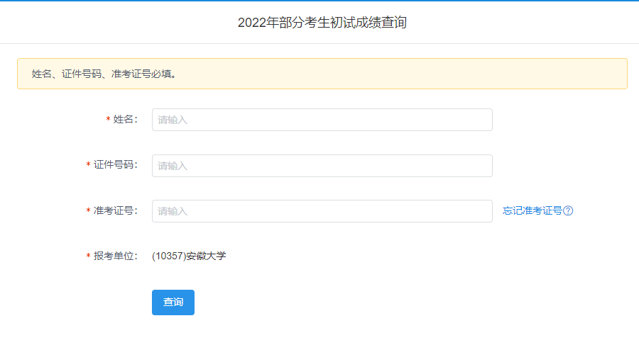Click the red asterisk beside 姓名
The width and height of the screenshot is (639, 362).
pyautogui.click(x=108, y=120)
